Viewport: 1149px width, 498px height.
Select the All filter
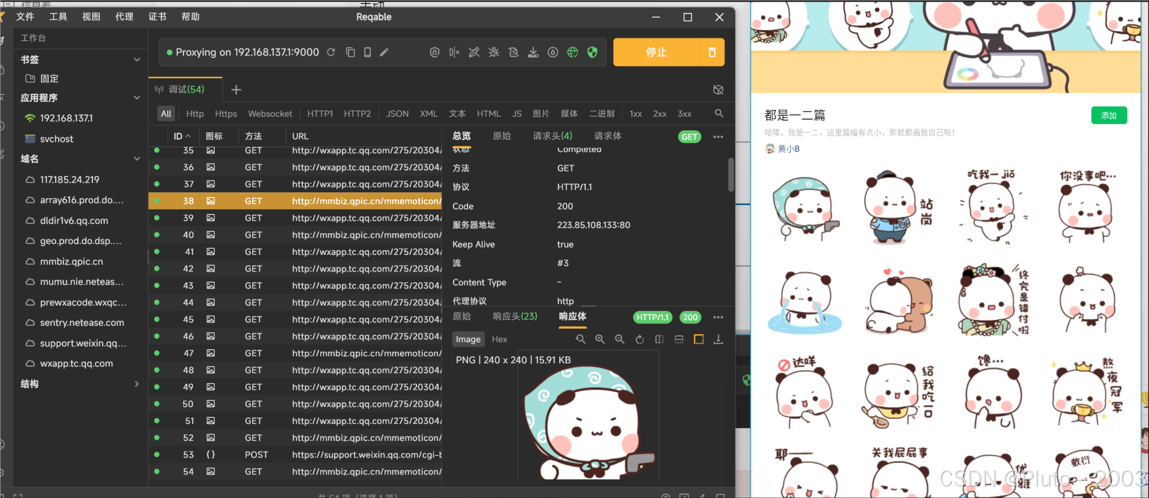click(166, 114)
